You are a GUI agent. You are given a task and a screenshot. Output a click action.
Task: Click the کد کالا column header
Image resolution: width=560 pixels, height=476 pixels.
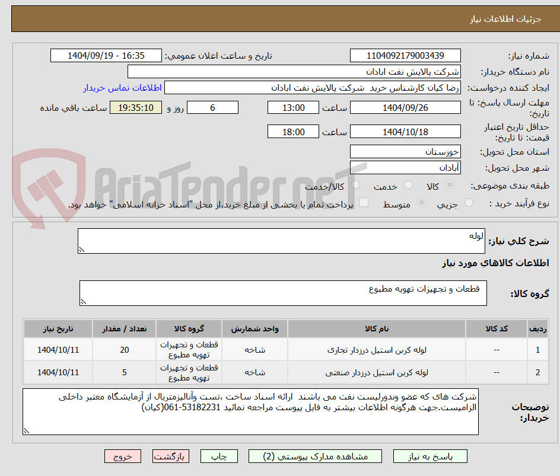tap(497, 328)
